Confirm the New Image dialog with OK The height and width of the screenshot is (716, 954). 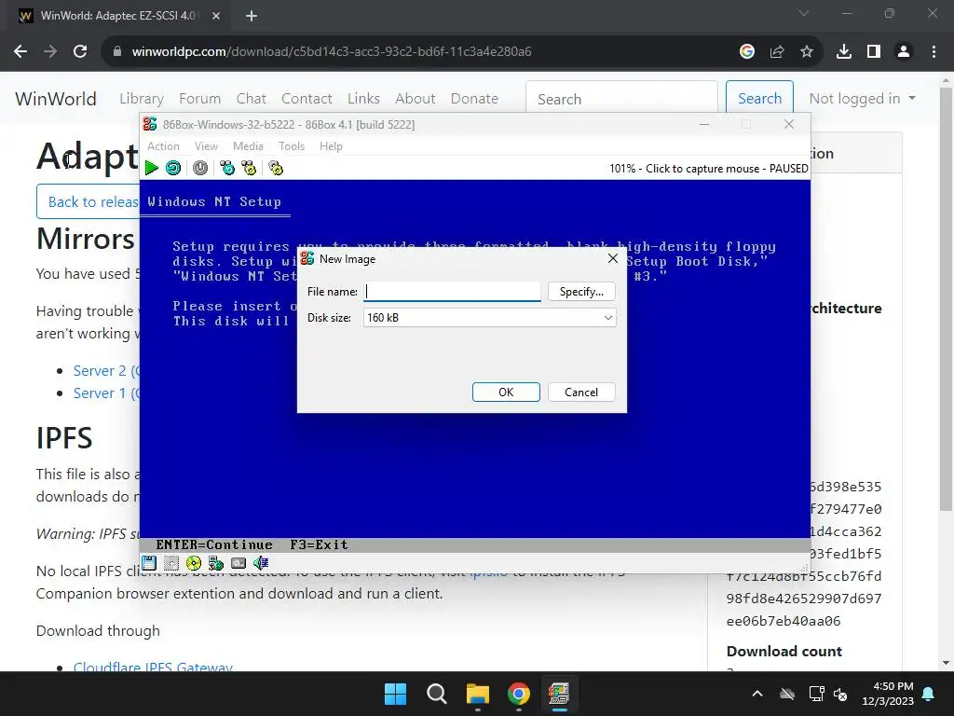point(506,392)
